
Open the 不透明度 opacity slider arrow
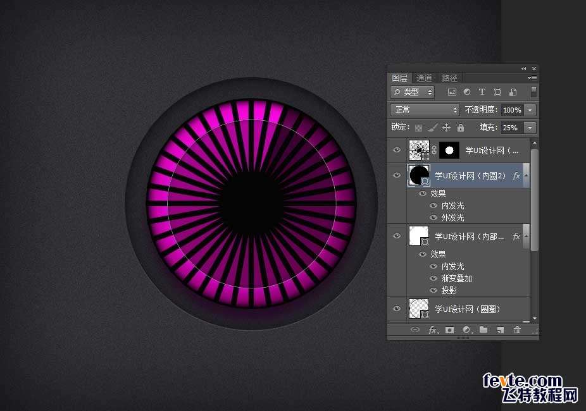(530, 110)
